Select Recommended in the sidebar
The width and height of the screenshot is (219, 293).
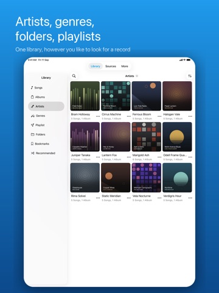click(x=46, y=153)
